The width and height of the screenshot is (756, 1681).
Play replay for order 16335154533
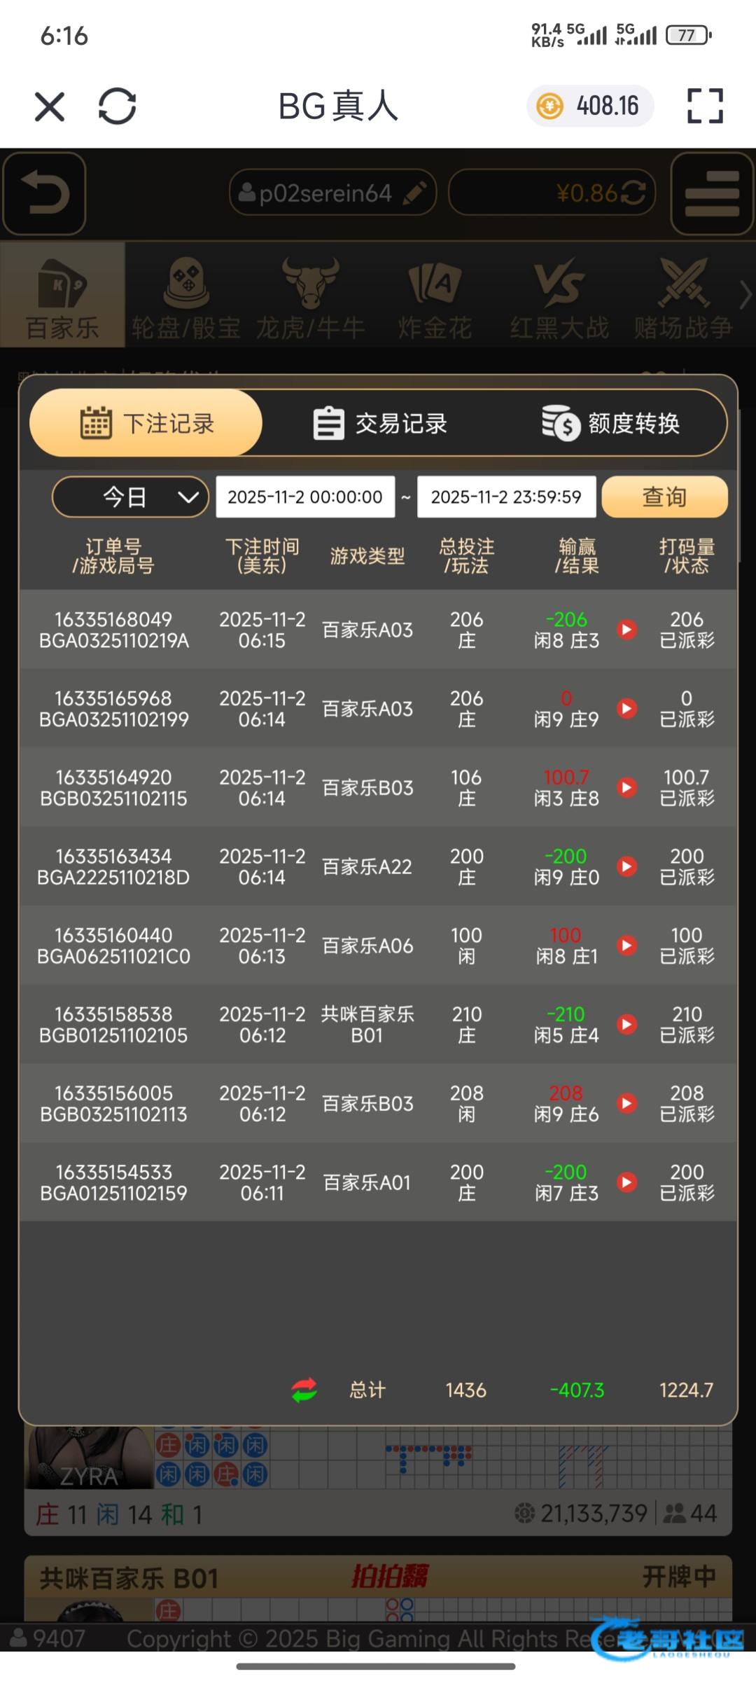click(627, 1182)
